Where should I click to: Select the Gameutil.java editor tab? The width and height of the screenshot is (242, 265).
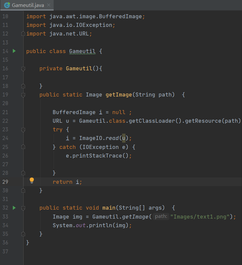click(x=27, y=5)
